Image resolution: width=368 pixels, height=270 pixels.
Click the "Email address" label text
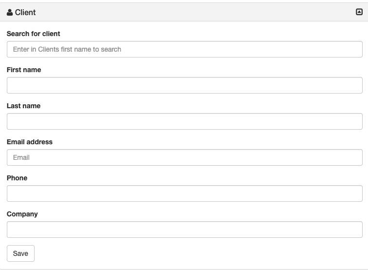coord(30,142)
